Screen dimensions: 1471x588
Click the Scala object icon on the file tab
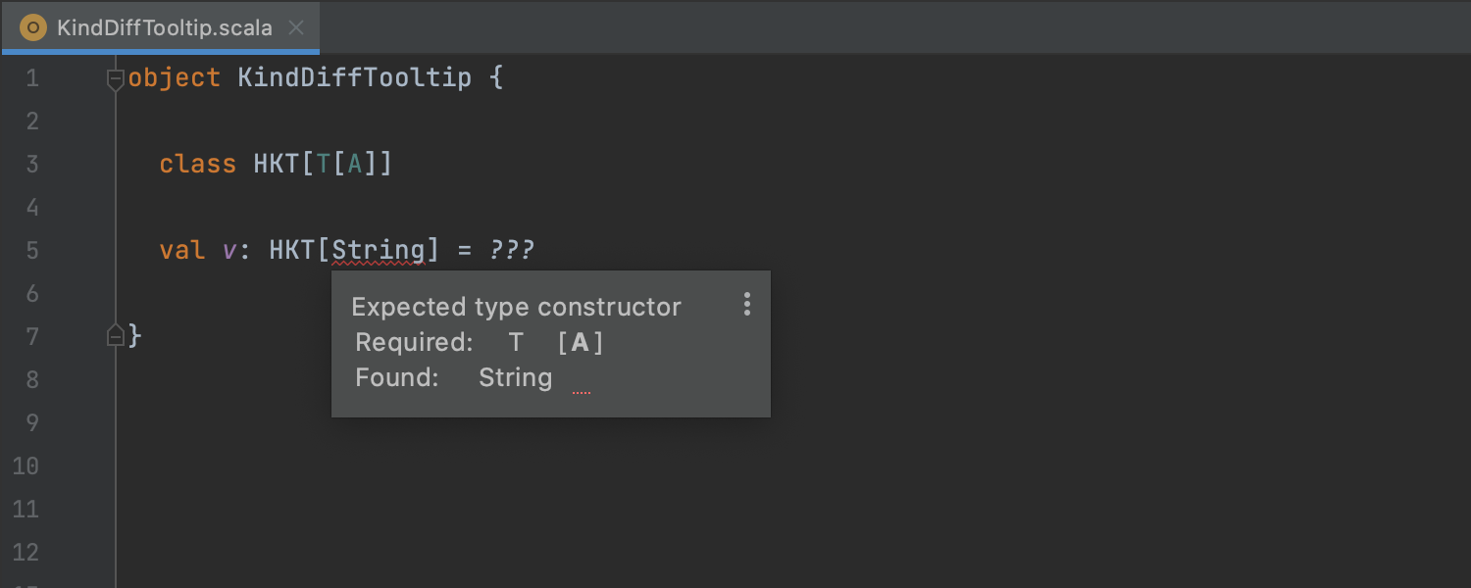point(33,27)
